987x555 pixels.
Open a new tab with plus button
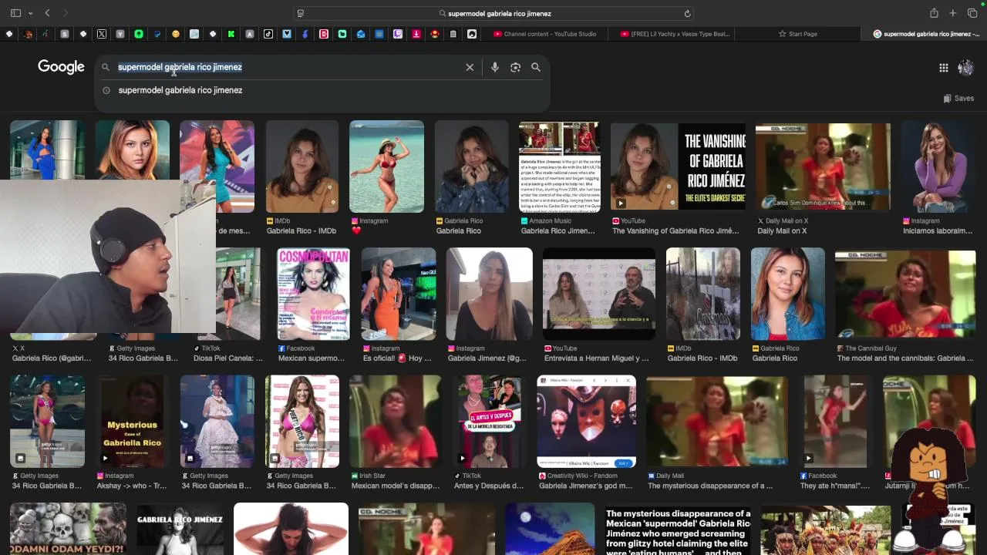click(x=953, y=13)
